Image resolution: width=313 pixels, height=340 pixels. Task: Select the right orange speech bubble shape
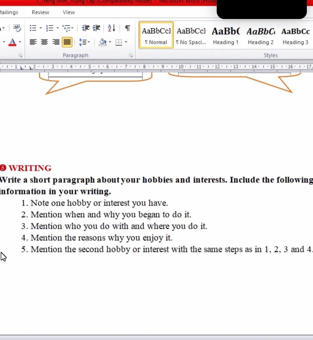234,82
